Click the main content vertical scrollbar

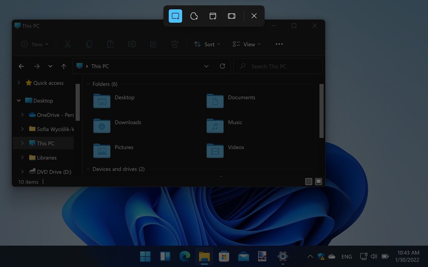click(321, 110)
